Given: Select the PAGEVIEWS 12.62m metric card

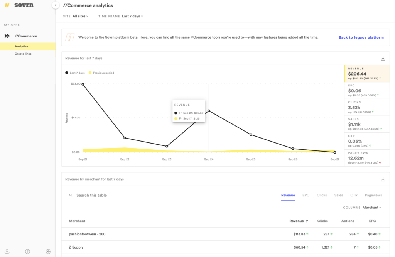Looking at the screenshot, I should [367, 158].
